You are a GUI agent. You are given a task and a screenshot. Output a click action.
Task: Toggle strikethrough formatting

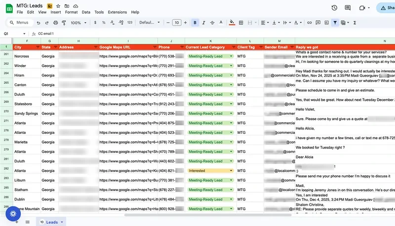212,23
